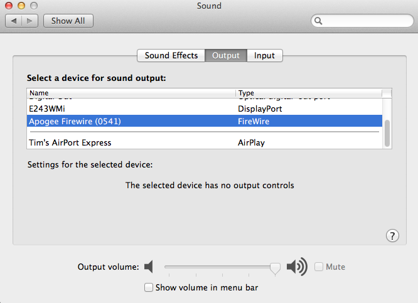The width and height of the screenshot is (418, 303).
Task: Select the Output tab
Action: 226,55
